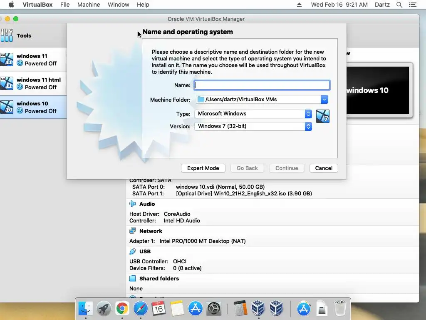Click the USB section icon
Image resolution: width=426 pixels, height=320 pixels.
point(133,251)
